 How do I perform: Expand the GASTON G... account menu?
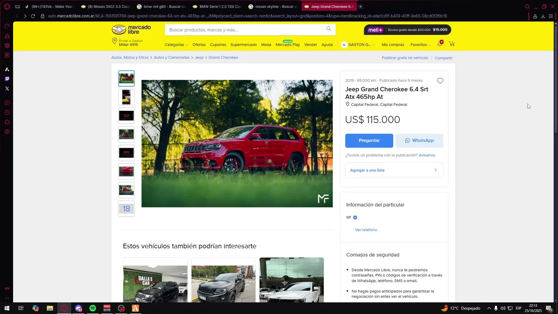[x=358, y=44]
